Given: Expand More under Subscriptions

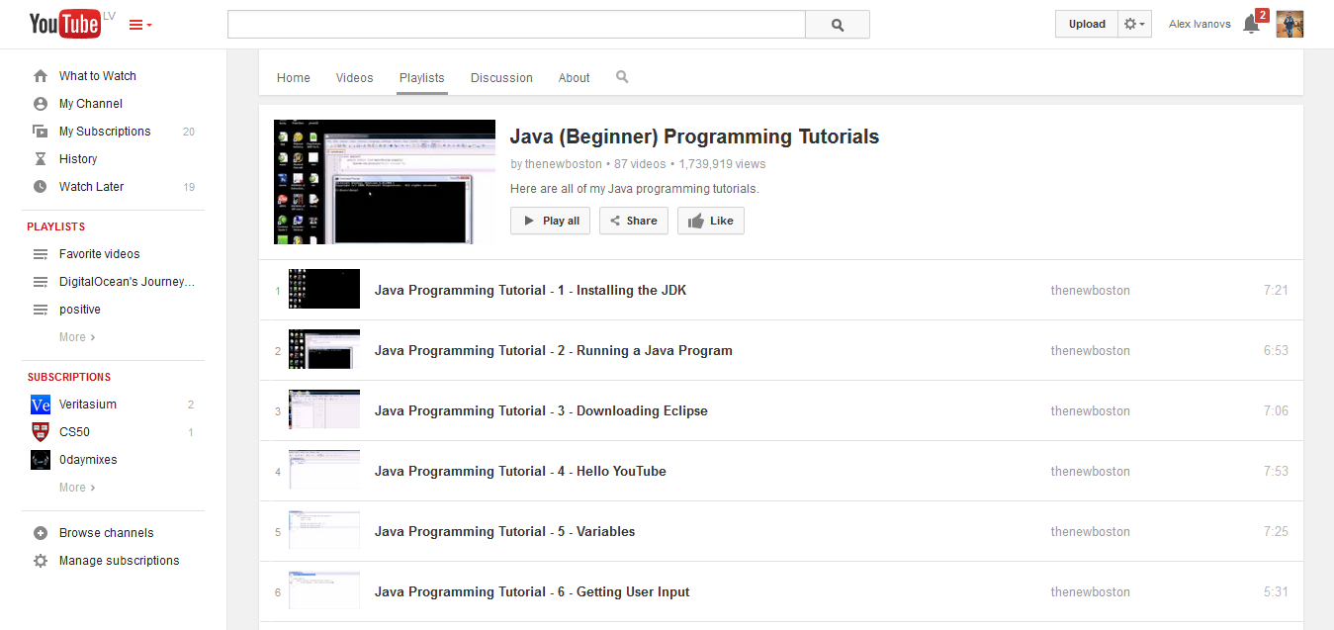Looking at the screenshot, I should [x=76, y=488].
